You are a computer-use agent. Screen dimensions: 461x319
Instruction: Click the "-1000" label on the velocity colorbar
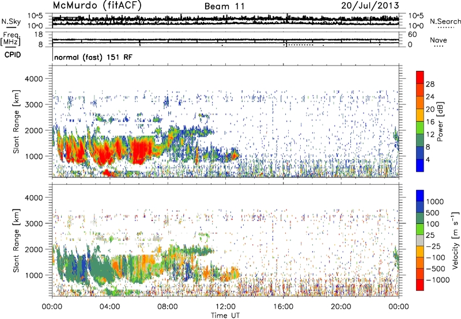coord(437,280)
